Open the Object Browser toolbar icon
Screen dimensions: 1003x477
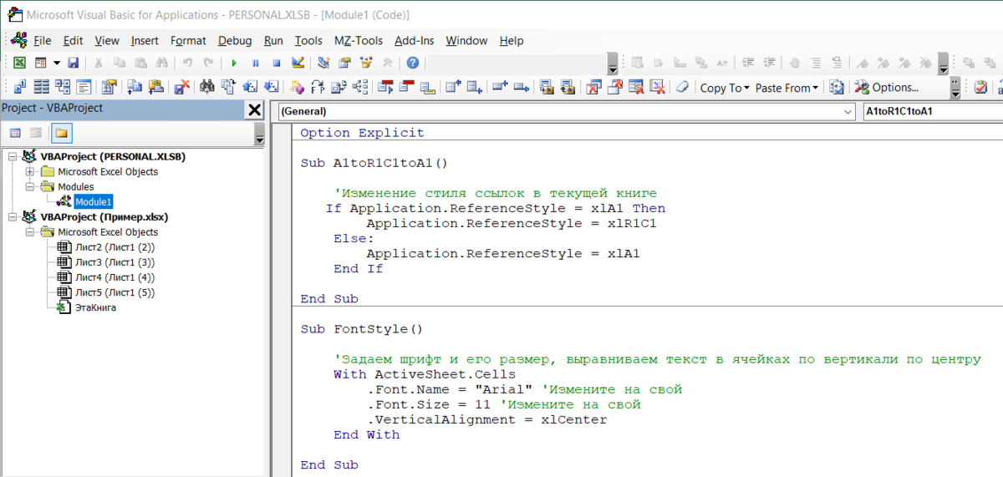coord(365,63)
